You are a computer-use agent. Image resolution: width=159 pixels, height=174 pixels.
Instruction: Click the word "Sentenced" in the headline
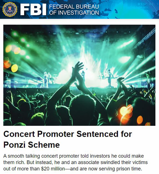[97, 134]
